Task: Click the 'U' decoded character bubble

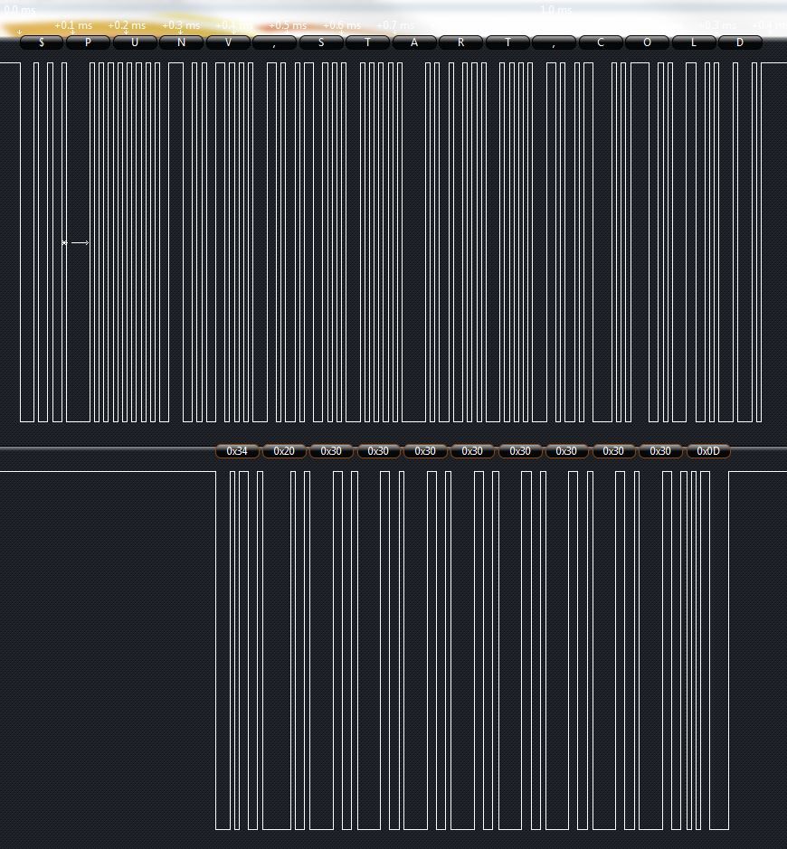Action: tap(135, 42)
